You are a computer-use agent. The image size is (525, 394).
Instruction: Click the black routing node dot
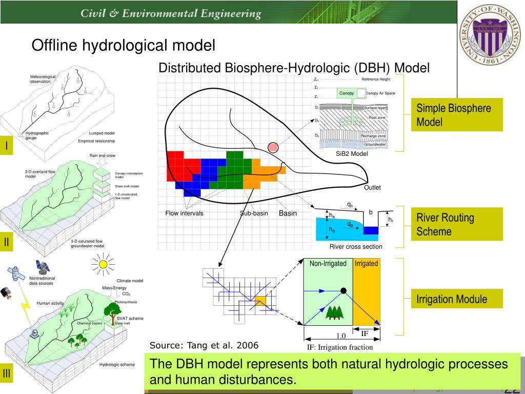click(343, 290)
